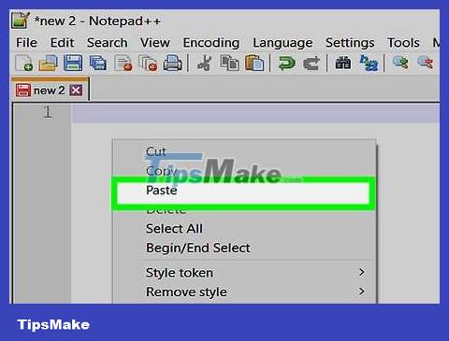
Task: Open the Settings menu
Action: pos(350,43)
